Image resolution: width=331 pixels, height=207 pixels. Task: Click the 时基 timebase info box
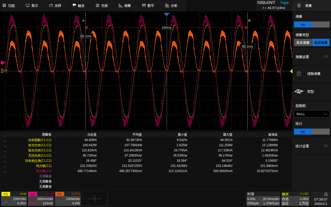[x=262, y=199]
